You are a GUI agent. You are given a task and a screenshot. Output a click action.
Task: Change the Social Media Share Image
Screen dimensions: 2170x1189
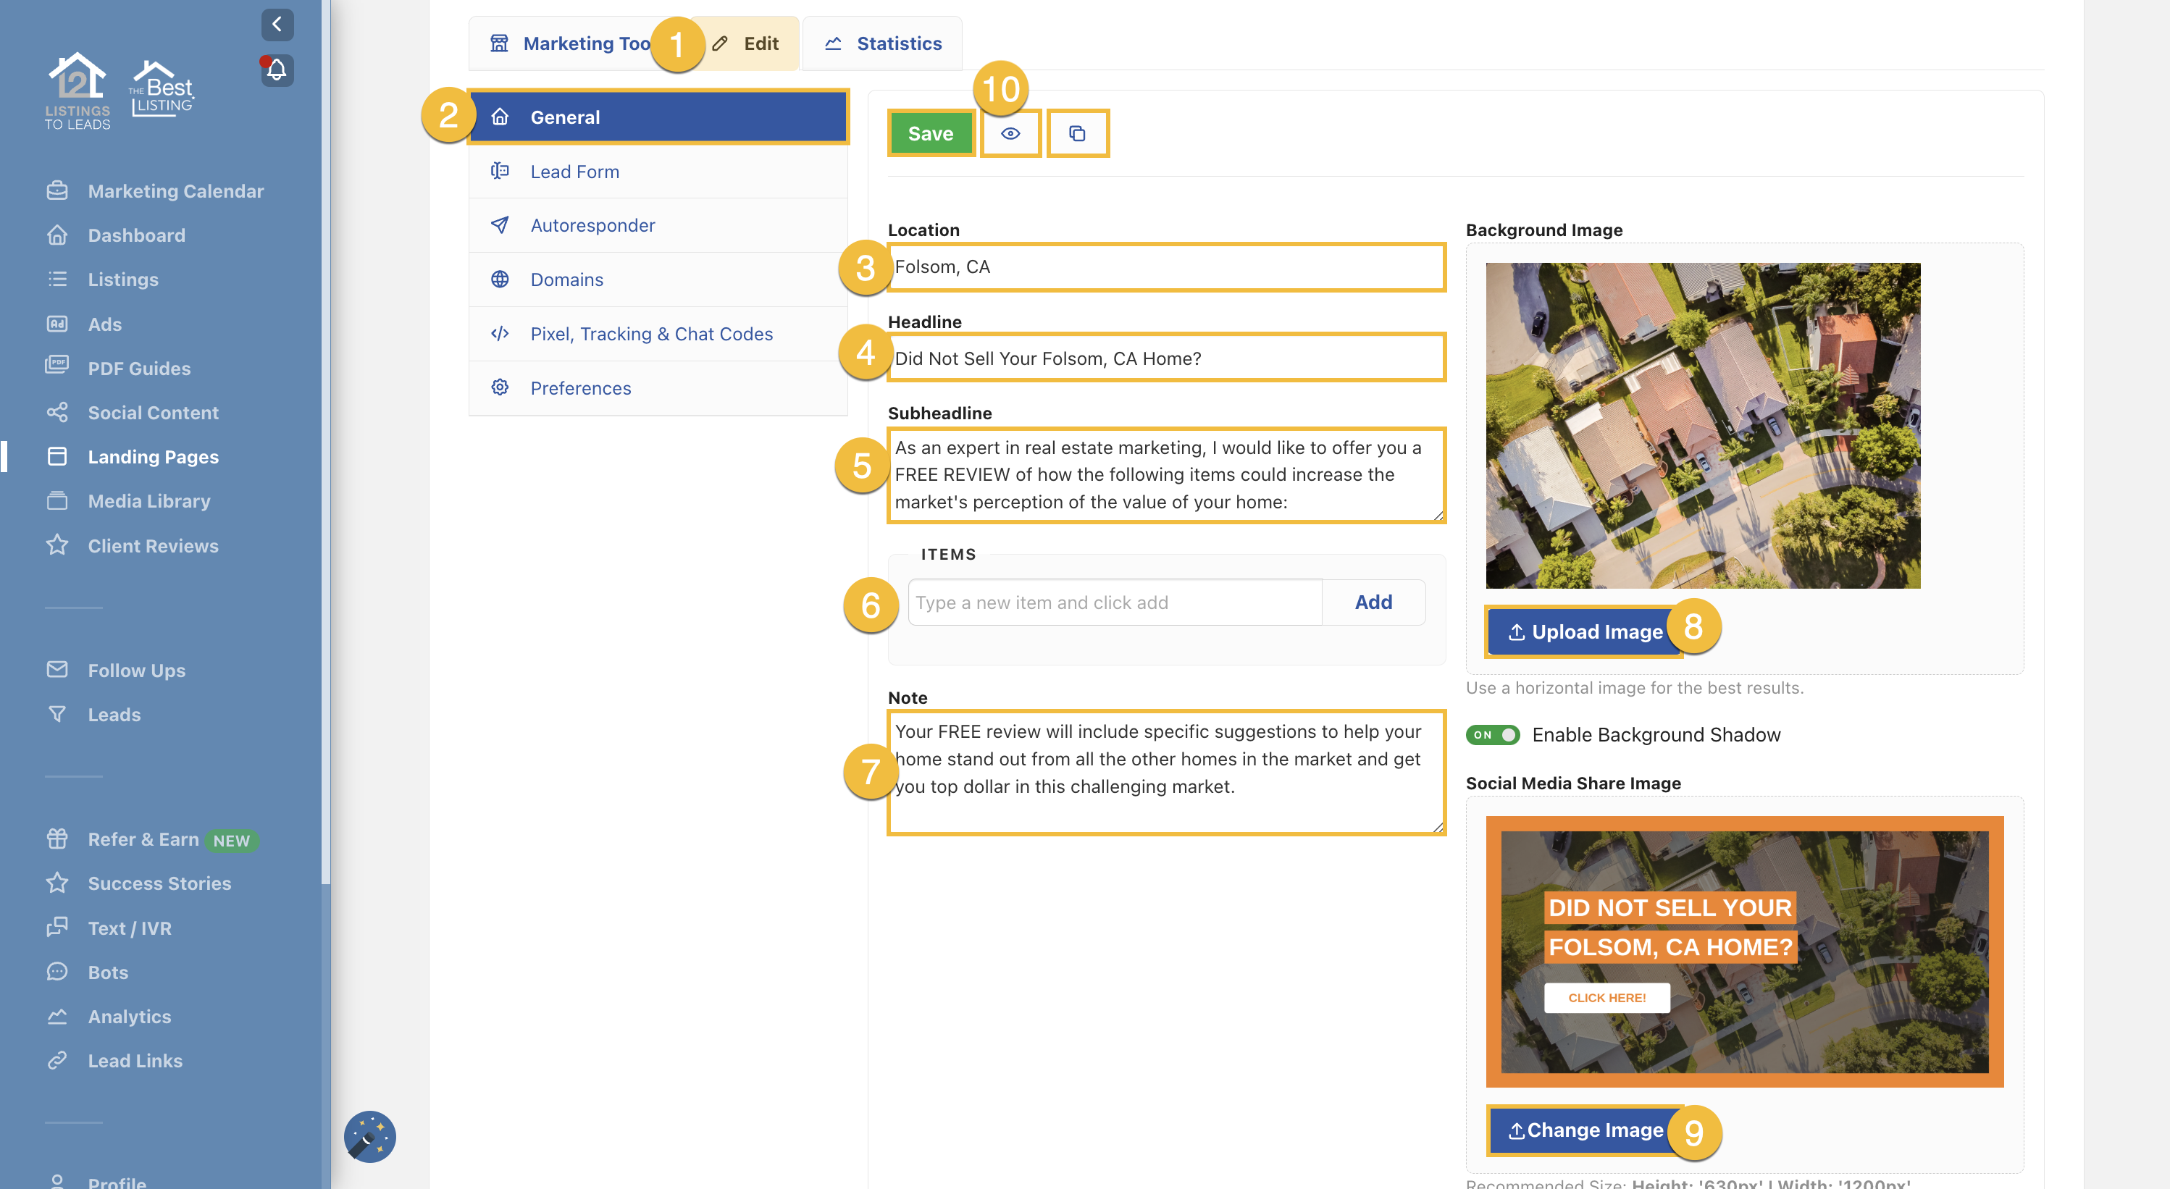point(1584,1131)
